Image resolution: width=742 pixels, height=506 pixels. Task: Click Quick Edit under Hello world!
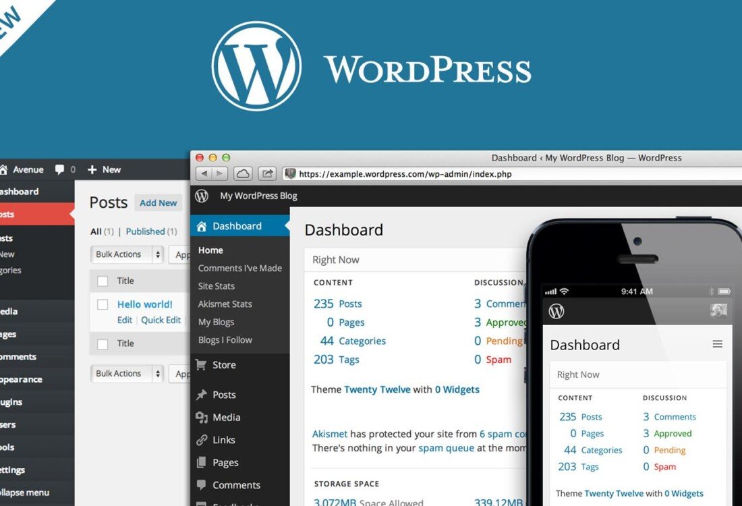161,320
